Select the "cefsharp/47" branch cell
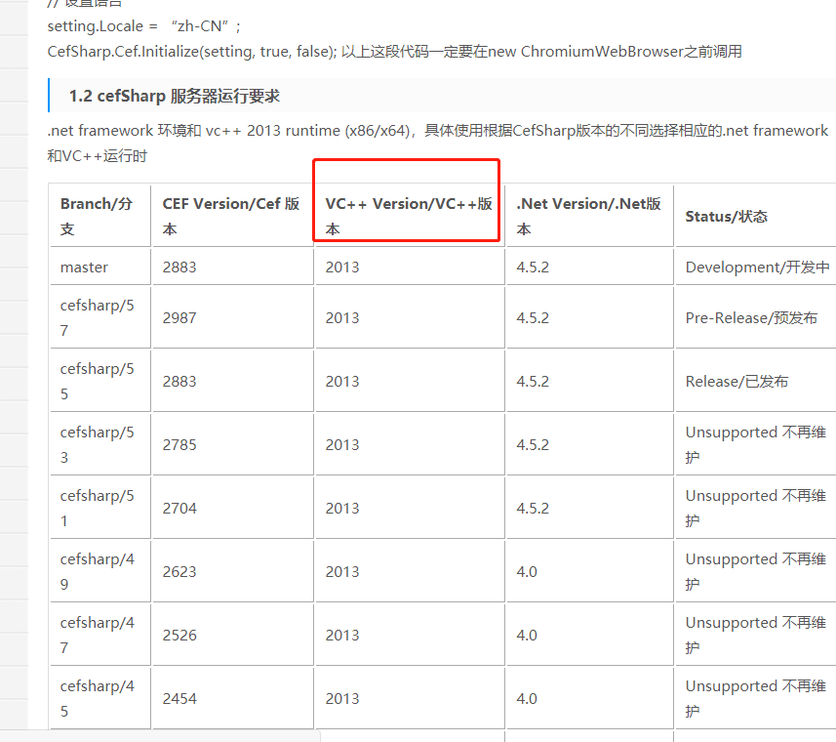Viewport: 836px width, 742px height. pos(100,635)
